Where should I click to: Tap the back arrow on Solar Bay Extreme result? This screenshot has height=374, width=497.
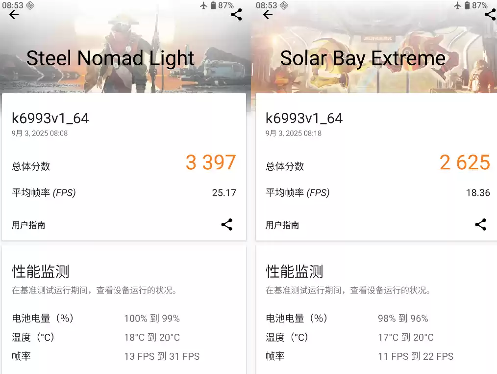click(267, 15)
